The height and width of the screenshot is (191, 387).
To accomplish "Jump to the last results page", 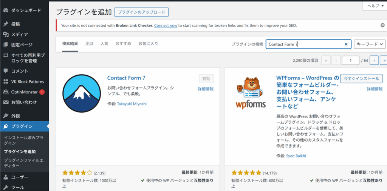I will pos(384,60).
